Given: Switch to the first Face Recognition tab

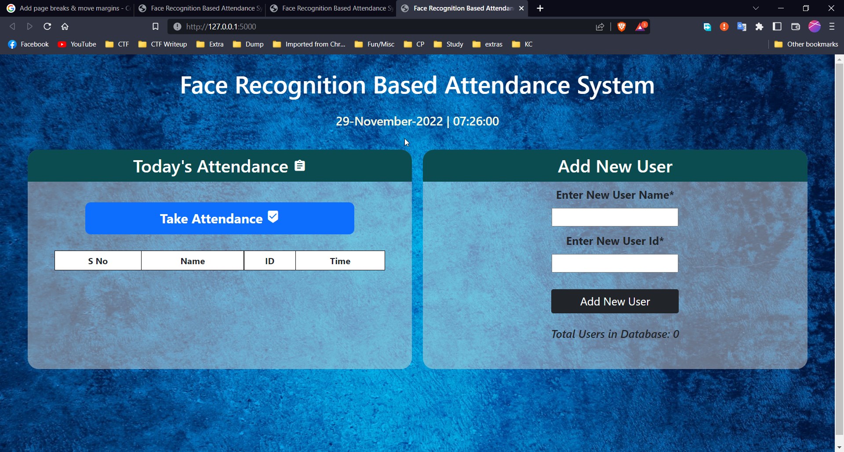Looking at the screenshot, I should pos(199,8).
